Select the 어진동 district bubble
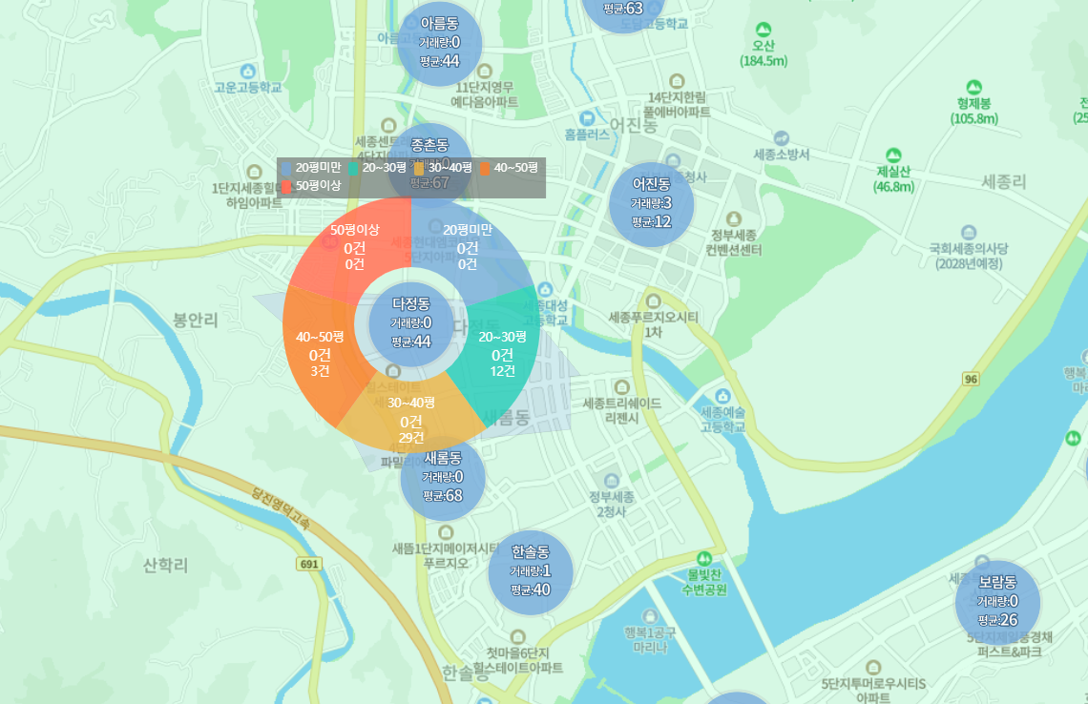Image resolution: width=1088 pixels, height=704 pixels. (x=651, y=204)
